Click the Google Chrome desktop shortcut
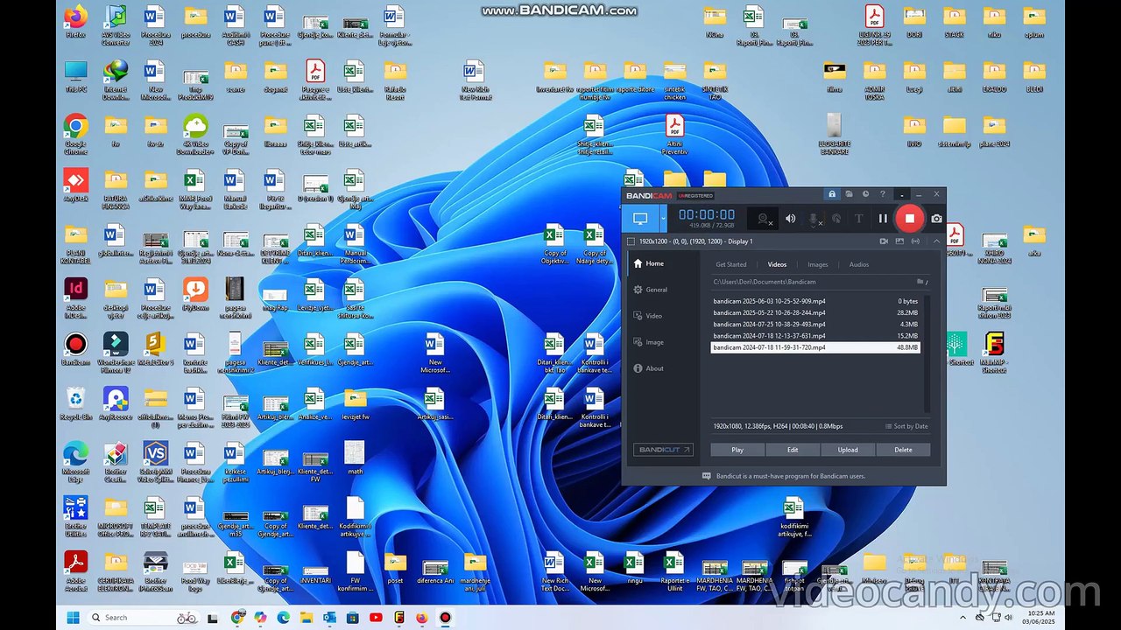 tap(76, 134)
